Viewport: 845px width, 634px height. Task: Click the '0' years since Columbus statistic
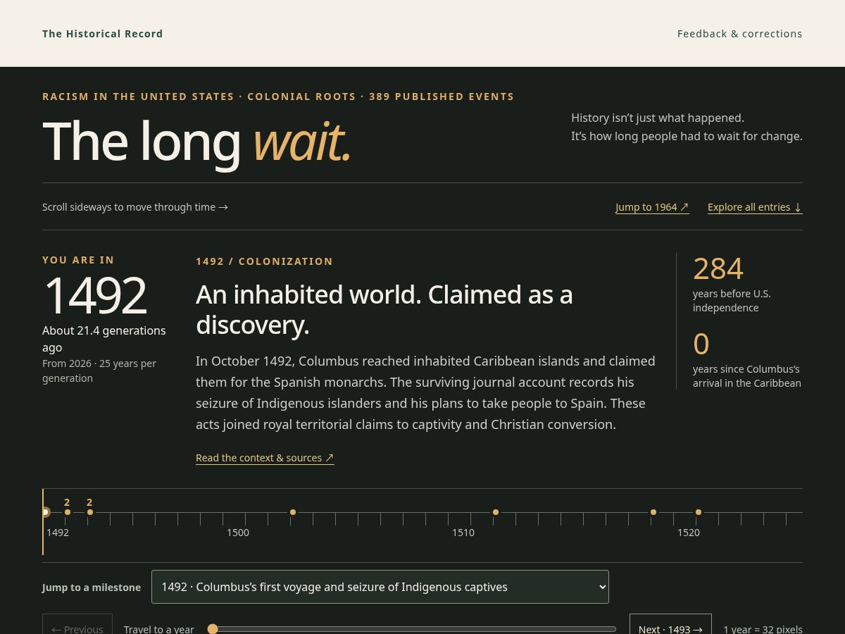[x=701, y=344]
